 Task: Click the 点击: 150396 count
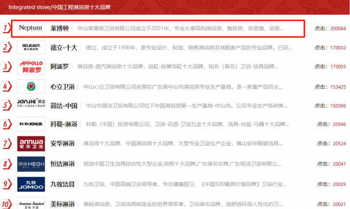330,106
